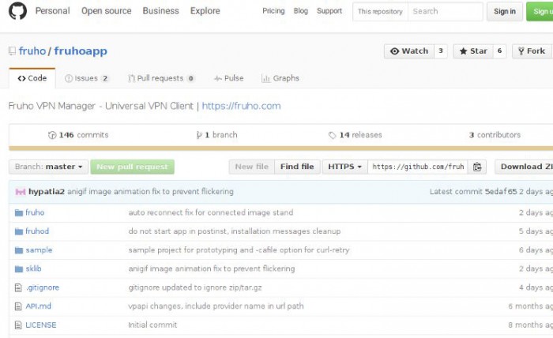Open the Issues tab
553x338 pixels.
tap(87, 78)
